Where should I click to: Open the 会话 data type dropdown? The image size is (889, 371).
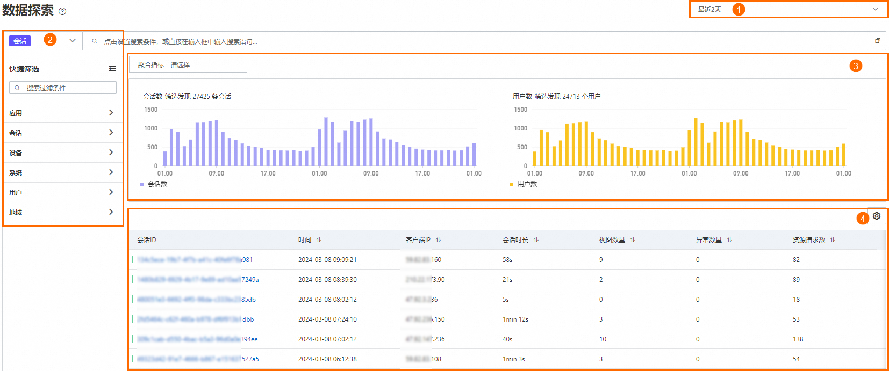43,41
